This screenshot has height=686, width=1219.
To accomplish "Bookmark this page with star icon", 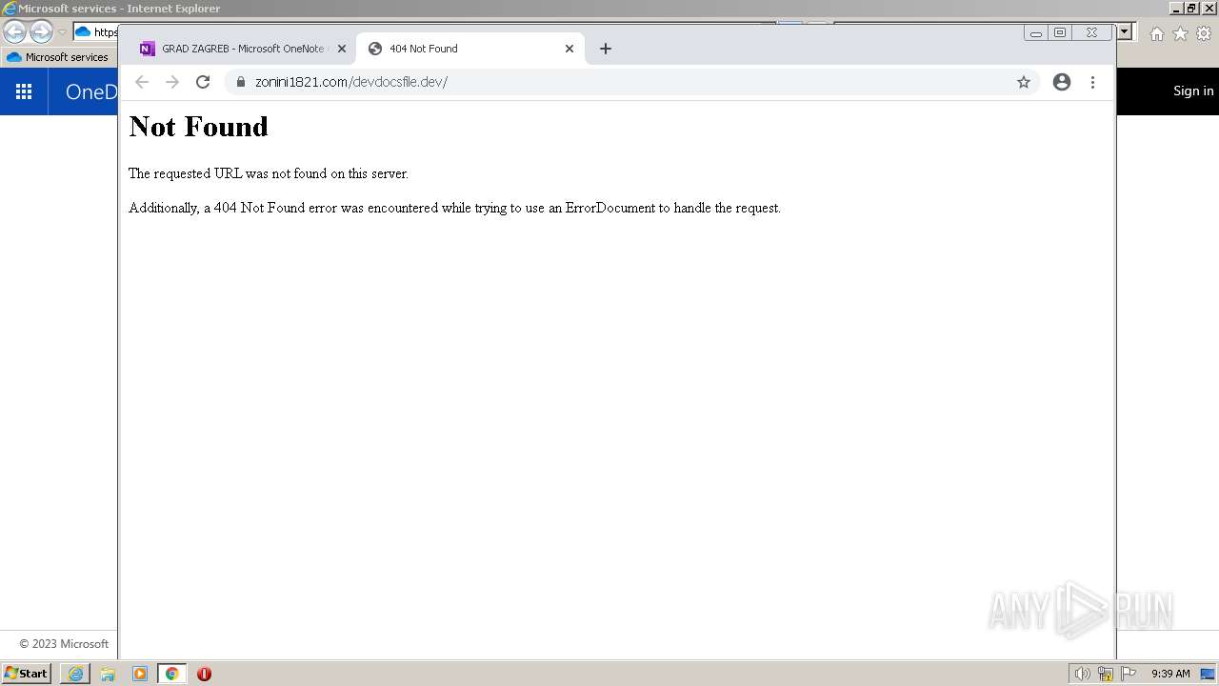I will 1024,82.
